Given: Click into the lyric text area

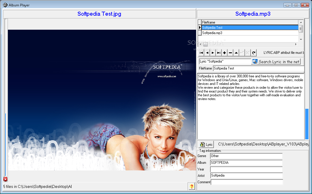Looking at the screenshot, I should pos(251,106).
